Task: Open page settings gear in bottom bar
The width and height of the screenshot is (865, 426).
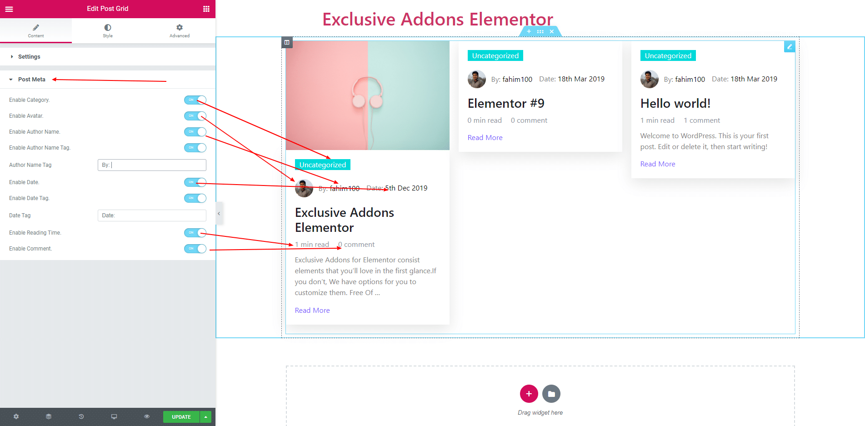Action: (16, 416)
